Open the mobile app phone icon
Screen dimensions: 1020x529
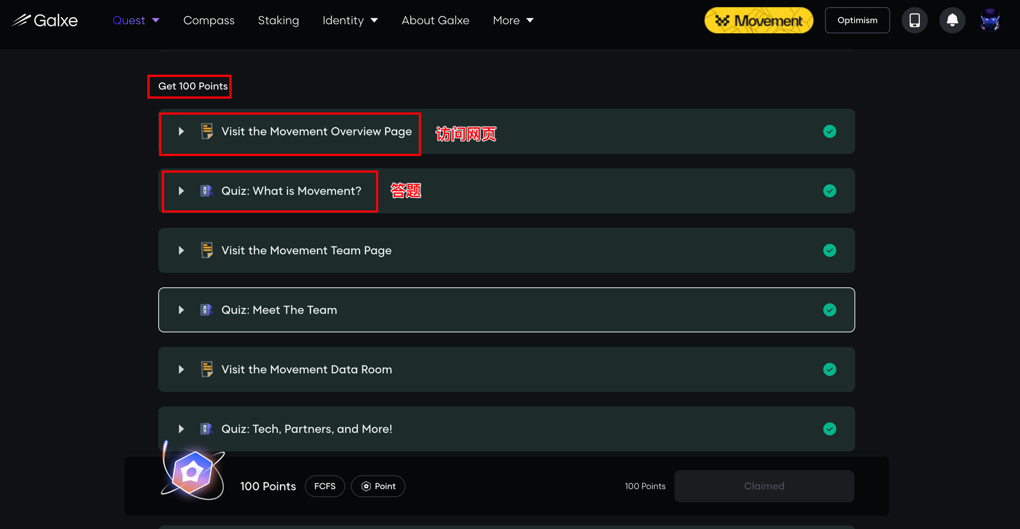point(915,20)
